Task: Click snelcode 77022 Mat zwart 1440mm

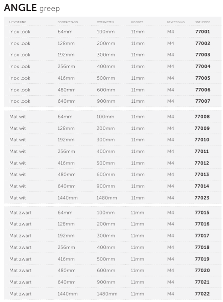Action: 202,294
